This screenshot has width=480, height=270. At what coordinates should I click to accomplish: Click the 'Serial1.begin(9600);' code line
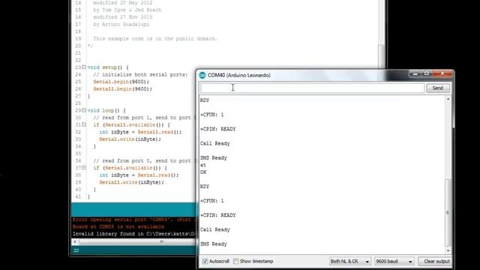point(122,88)
